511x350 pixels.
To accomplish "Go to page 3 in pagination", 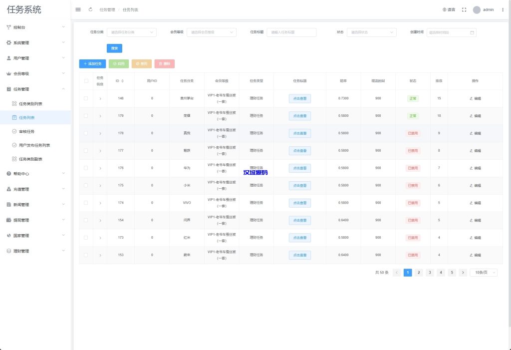I will tap(430, 273).
